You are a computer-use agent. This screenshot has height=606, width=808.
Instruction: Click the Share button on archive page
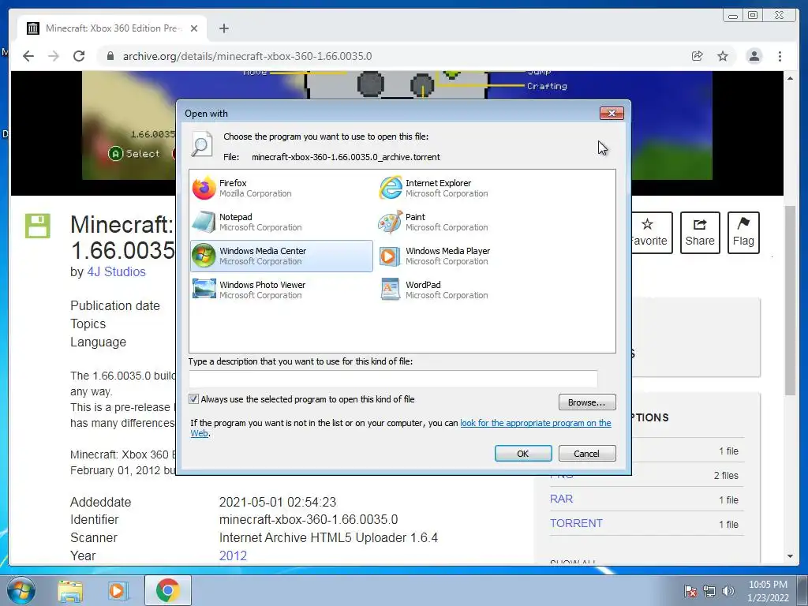700,233
